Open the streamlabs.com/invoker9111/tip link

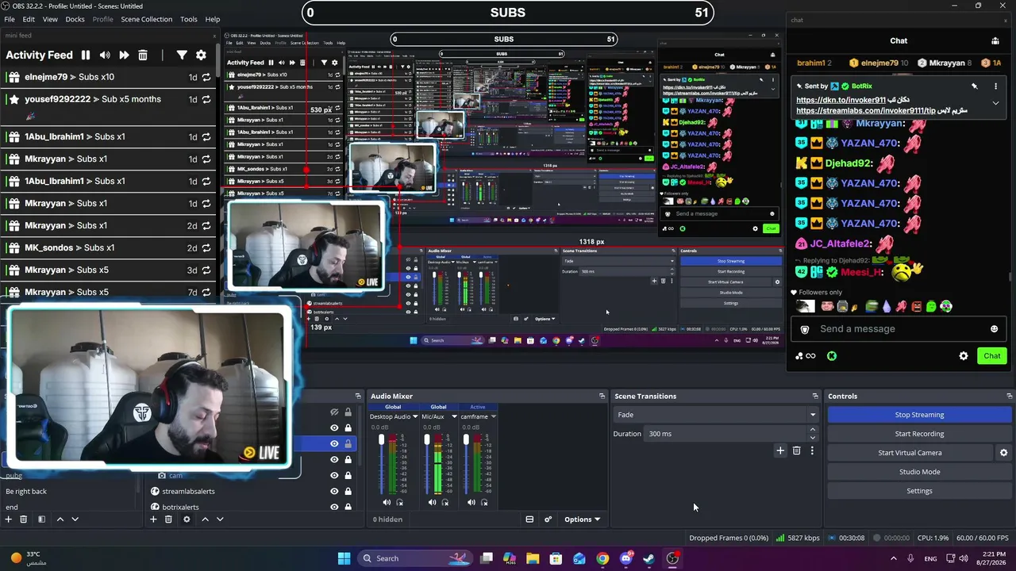pos(866,111)
